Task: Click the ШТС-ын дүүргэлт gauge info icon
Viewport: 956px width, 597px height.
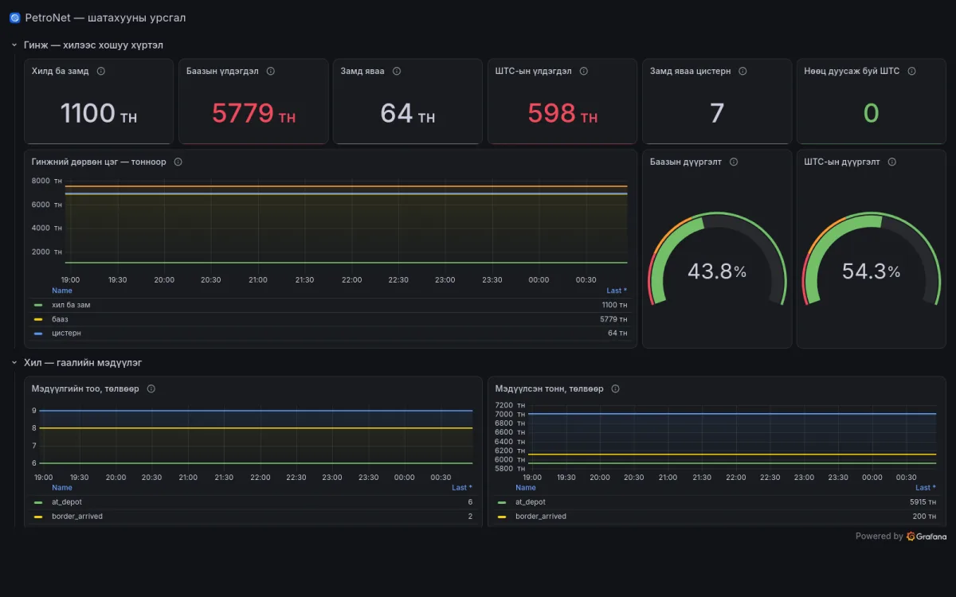Action: pyautogui.click(x=892, y=162)
